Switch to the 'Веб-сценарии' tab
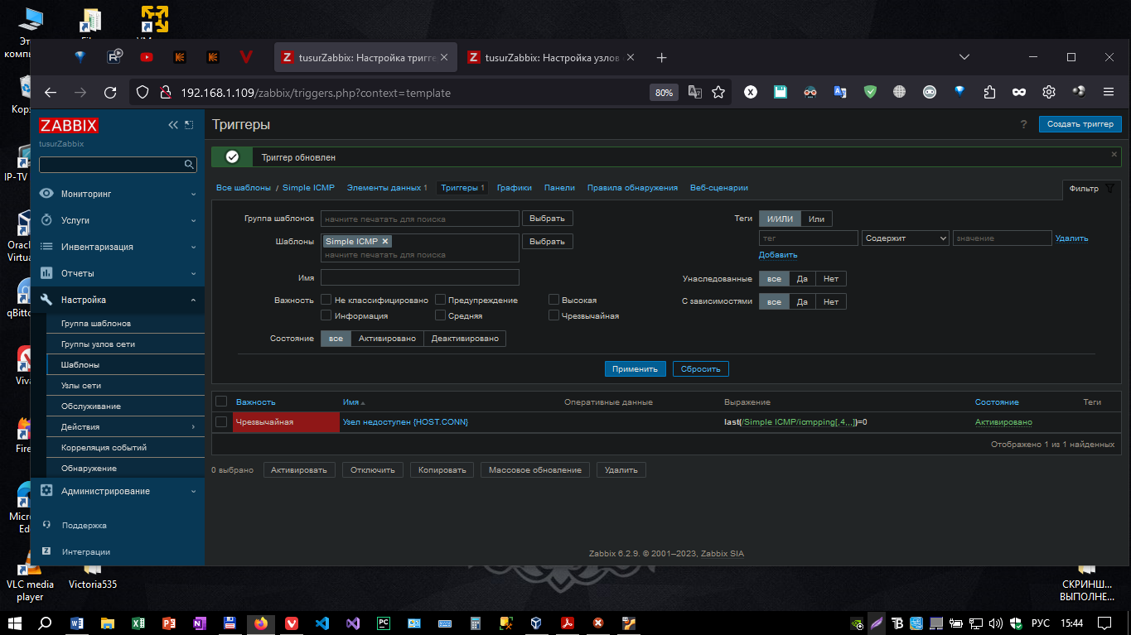 [719, 188]
